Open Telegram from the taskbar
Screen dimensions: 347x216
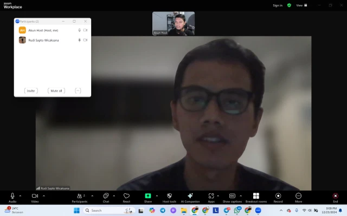click(x=163, y=211)
